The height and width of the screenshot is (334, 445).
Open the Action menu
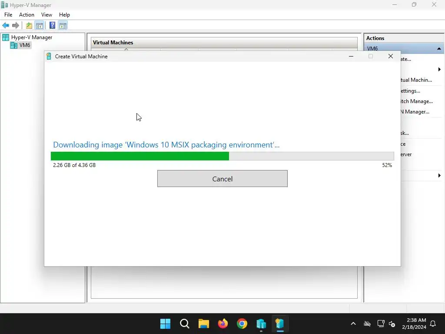(27, 15)
